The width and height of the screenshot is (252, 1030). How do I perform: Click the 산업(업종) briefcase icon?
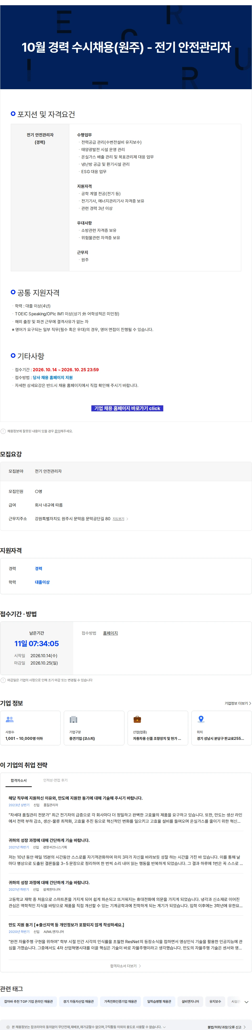[137, 719]
